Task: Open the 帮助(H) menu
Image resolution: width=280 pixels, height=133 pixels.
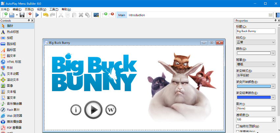Action: [x=66, y=10]
